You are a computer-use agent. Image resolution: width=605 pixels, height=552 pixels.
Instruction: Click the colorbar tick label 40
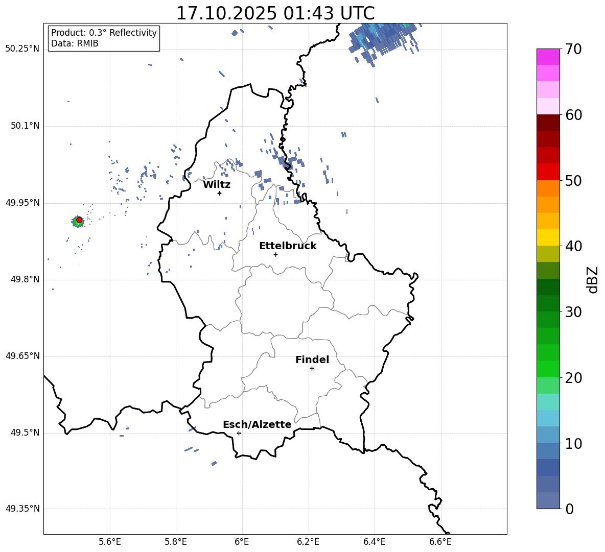(x=573, y=246)
